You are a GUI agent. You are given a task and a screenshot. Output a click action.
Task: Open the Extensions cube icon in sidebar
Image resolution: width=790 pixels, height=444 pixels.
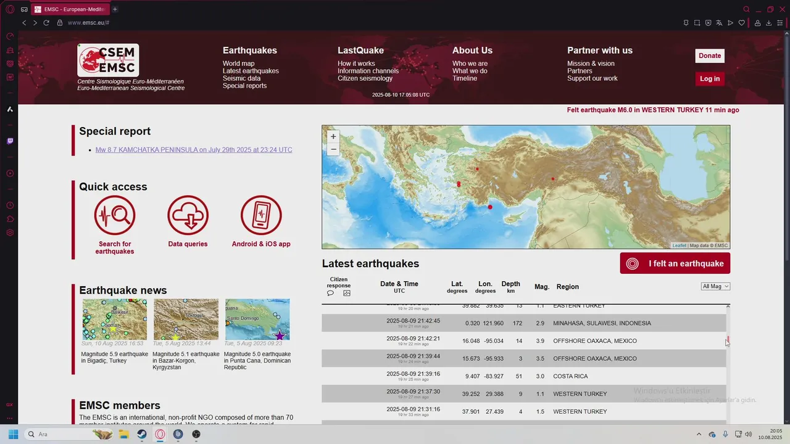tap(10, 219)
